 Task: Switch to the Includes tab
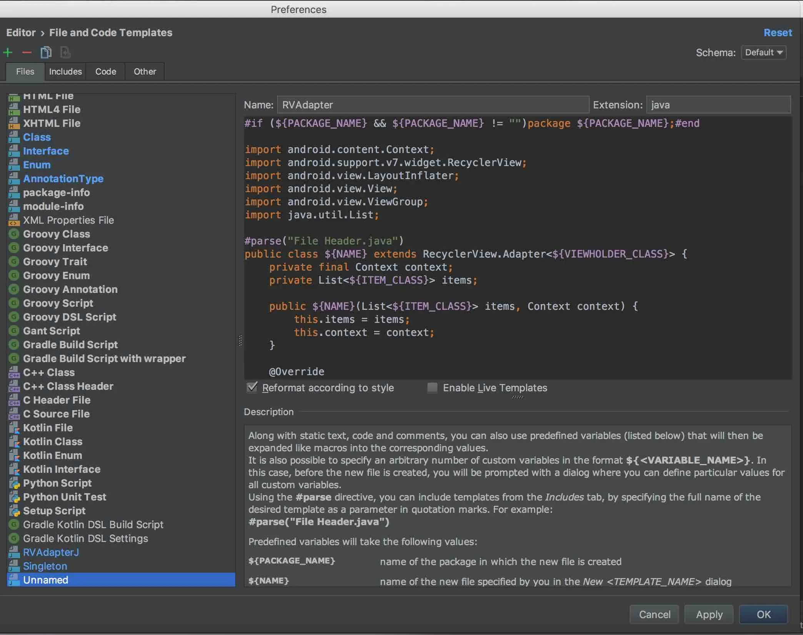click(65, 71)
